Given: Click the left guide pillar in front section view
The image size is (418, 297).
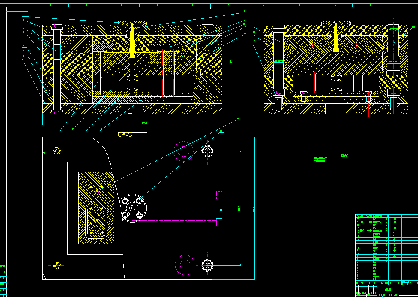Looking at the screenshot, I should (57, 70).
